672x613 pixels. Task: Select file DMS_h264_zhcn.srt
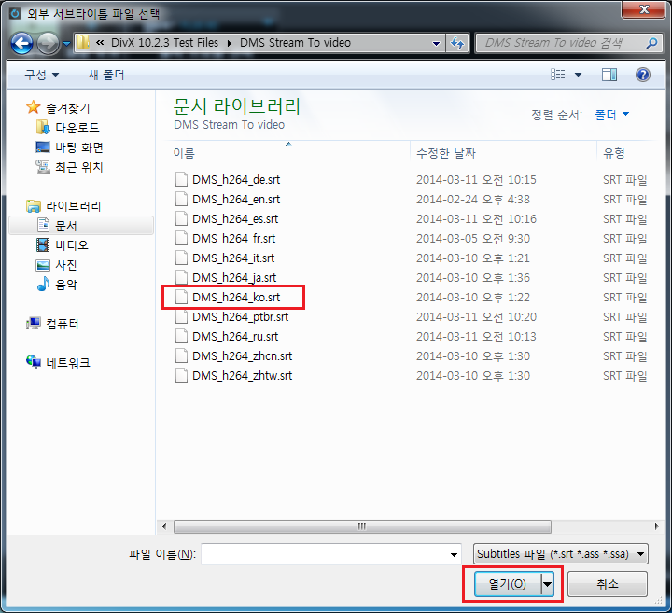point(242,356)
